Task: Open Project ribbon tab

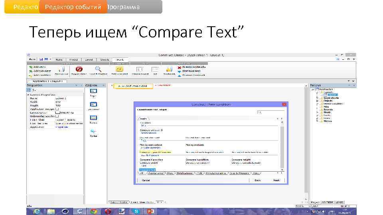Action: [73, 60]
